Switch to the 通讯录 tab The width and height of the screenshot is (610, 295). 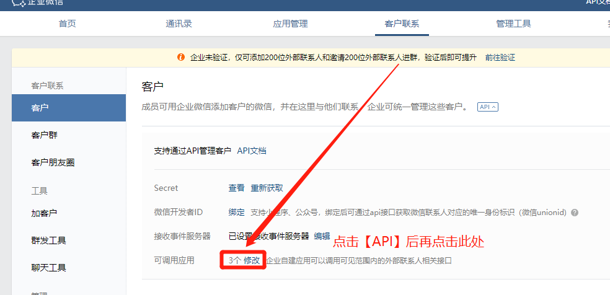tap(179, 24)
